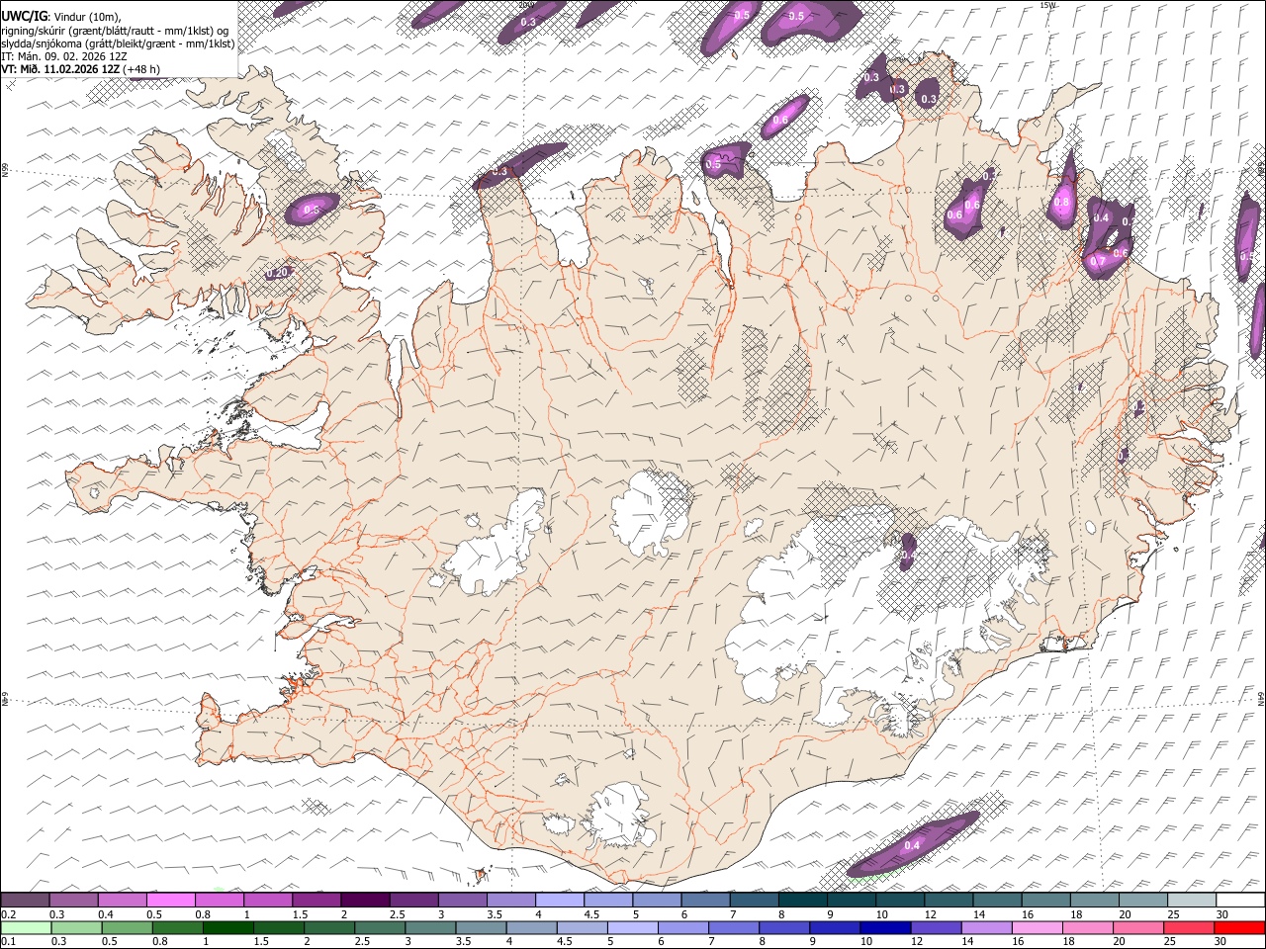Screen dimensions: 1266x949
Task: Click the UWC/IG title text
Action: [x=23, y=16]
